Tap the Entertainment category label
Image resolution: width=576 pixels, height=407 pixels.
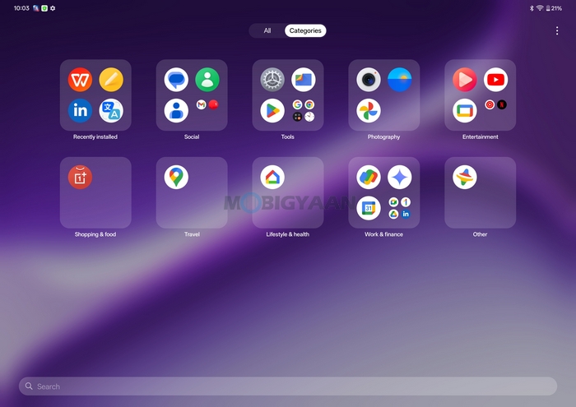(x=480, y=136)
